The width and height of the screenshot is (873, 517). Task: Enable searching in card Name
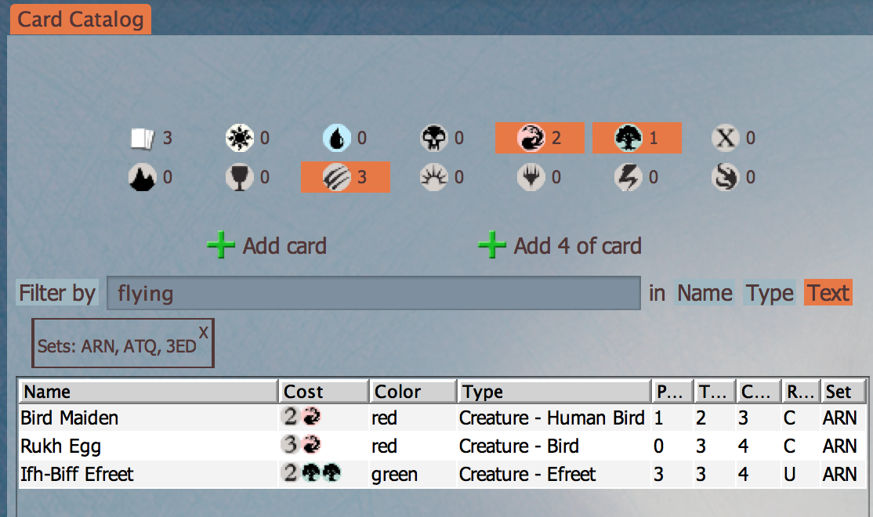coord(705,293)
